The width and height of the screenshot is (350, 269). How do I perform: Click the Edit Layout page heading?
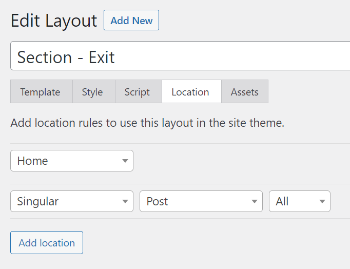point(54,21)
